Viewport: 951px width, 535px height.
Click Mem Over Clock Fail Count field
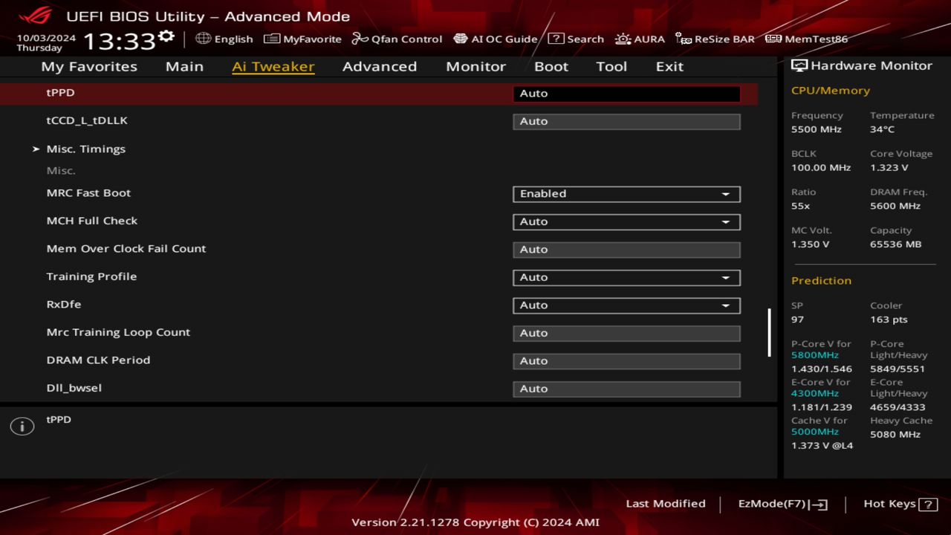tap(626, 250)
